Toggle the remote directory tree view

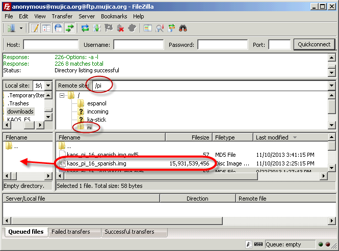[x=58, y=29]
